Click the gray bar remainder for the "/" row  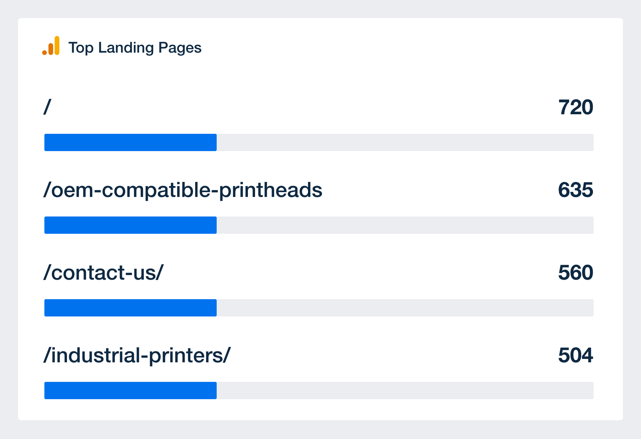point(405,142)
